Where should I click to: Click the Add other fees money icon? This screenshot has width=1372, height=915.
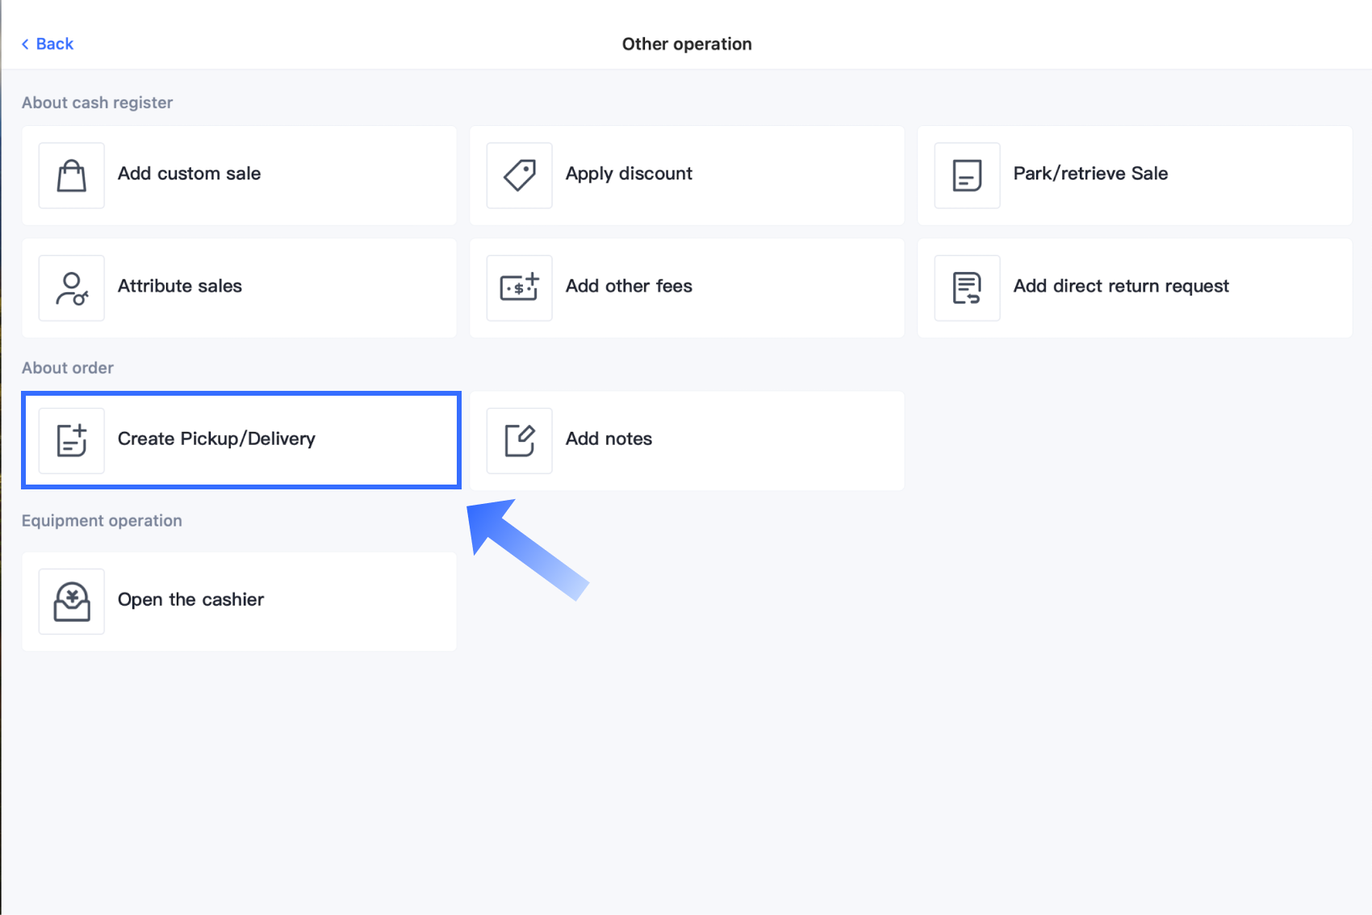520,288
